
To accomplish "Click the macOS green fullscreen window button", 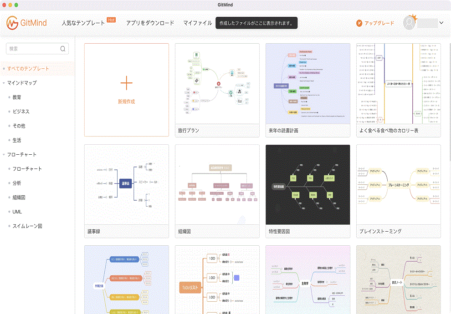I will coord(16,5).
